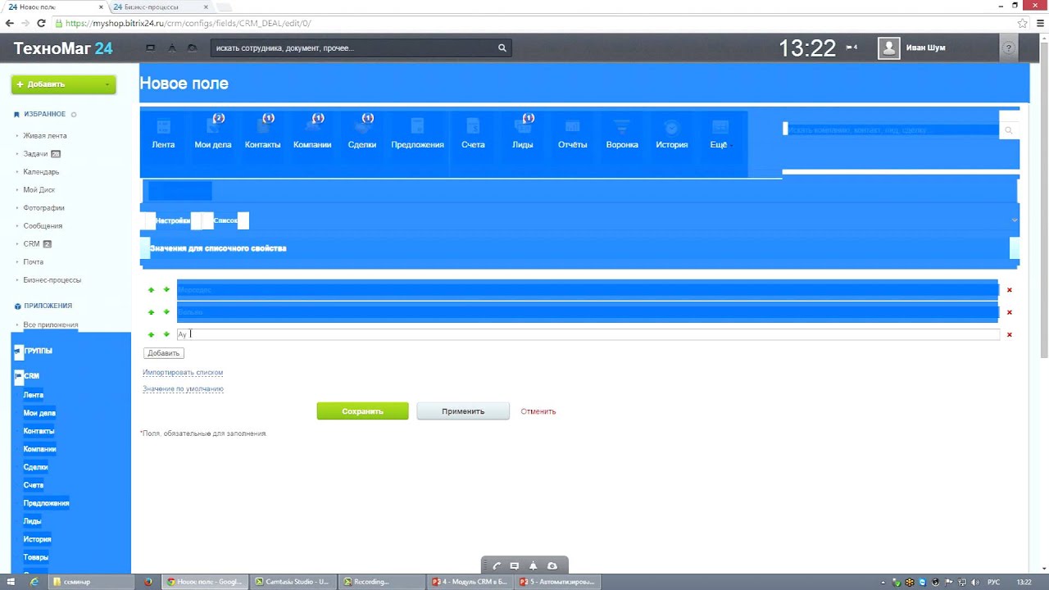Screen dimensions: 1049x590
Task: Open Задачи in the sidebar
Action: pyautogui.click(x=35, y=154)
